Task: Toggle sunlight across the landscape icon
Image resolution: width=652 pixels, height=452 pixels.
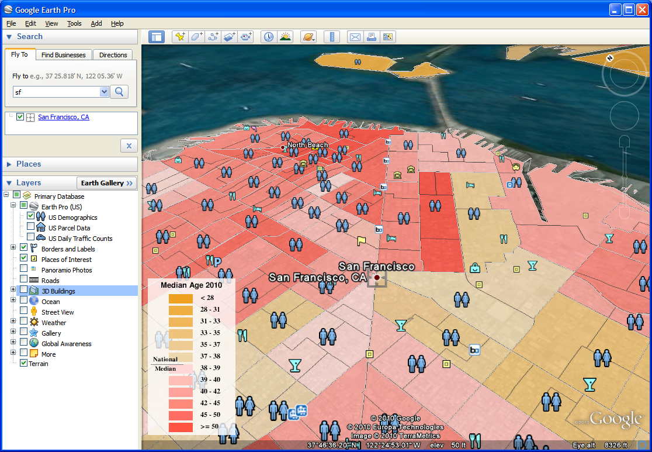Action: point(285,37)
